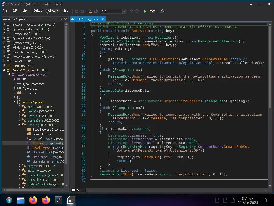274x206 pixels.
Task: Open the Window menu
Action: 53,10
